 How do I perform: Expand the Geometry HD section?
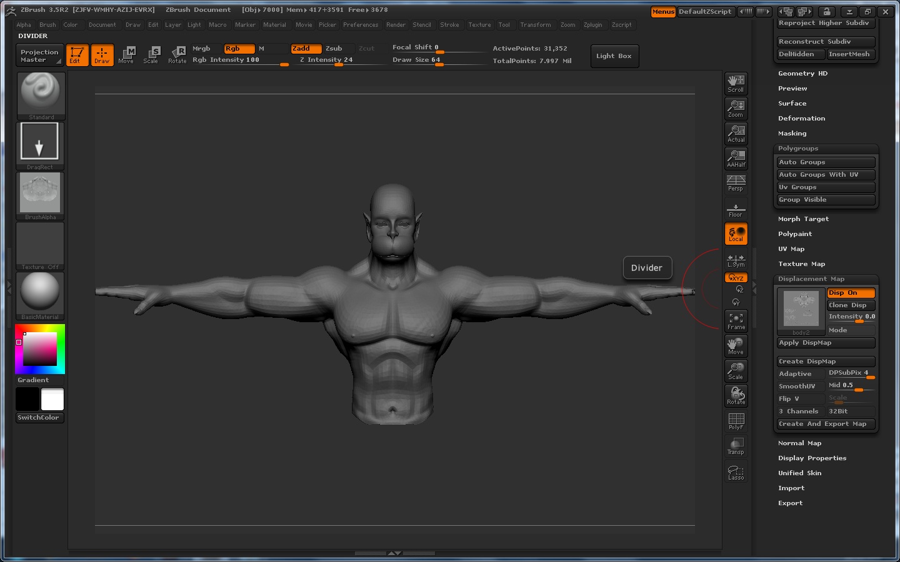[x=802, y=74]
